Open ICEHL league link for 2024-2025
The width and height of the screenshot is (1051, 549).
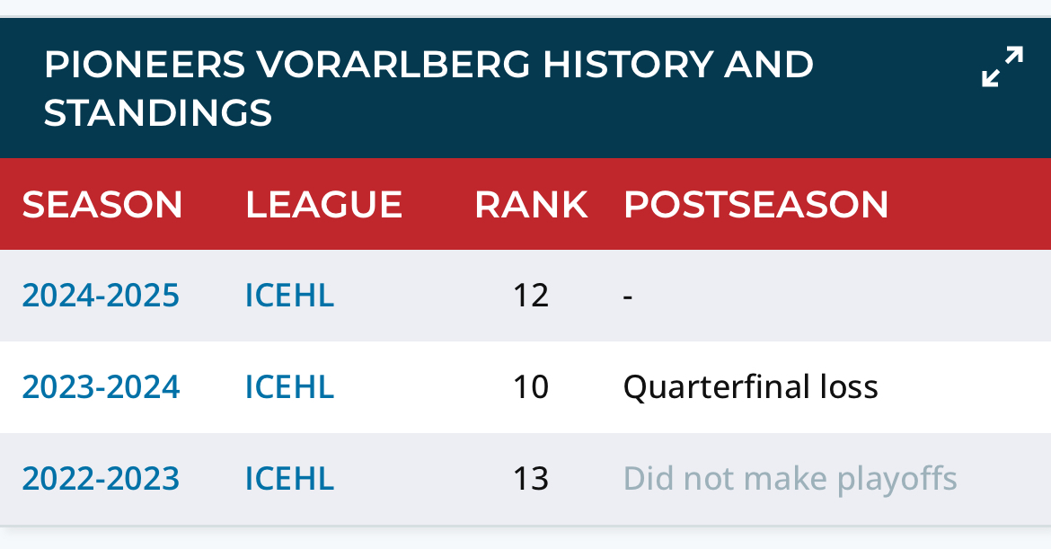(x=289, y=296)
